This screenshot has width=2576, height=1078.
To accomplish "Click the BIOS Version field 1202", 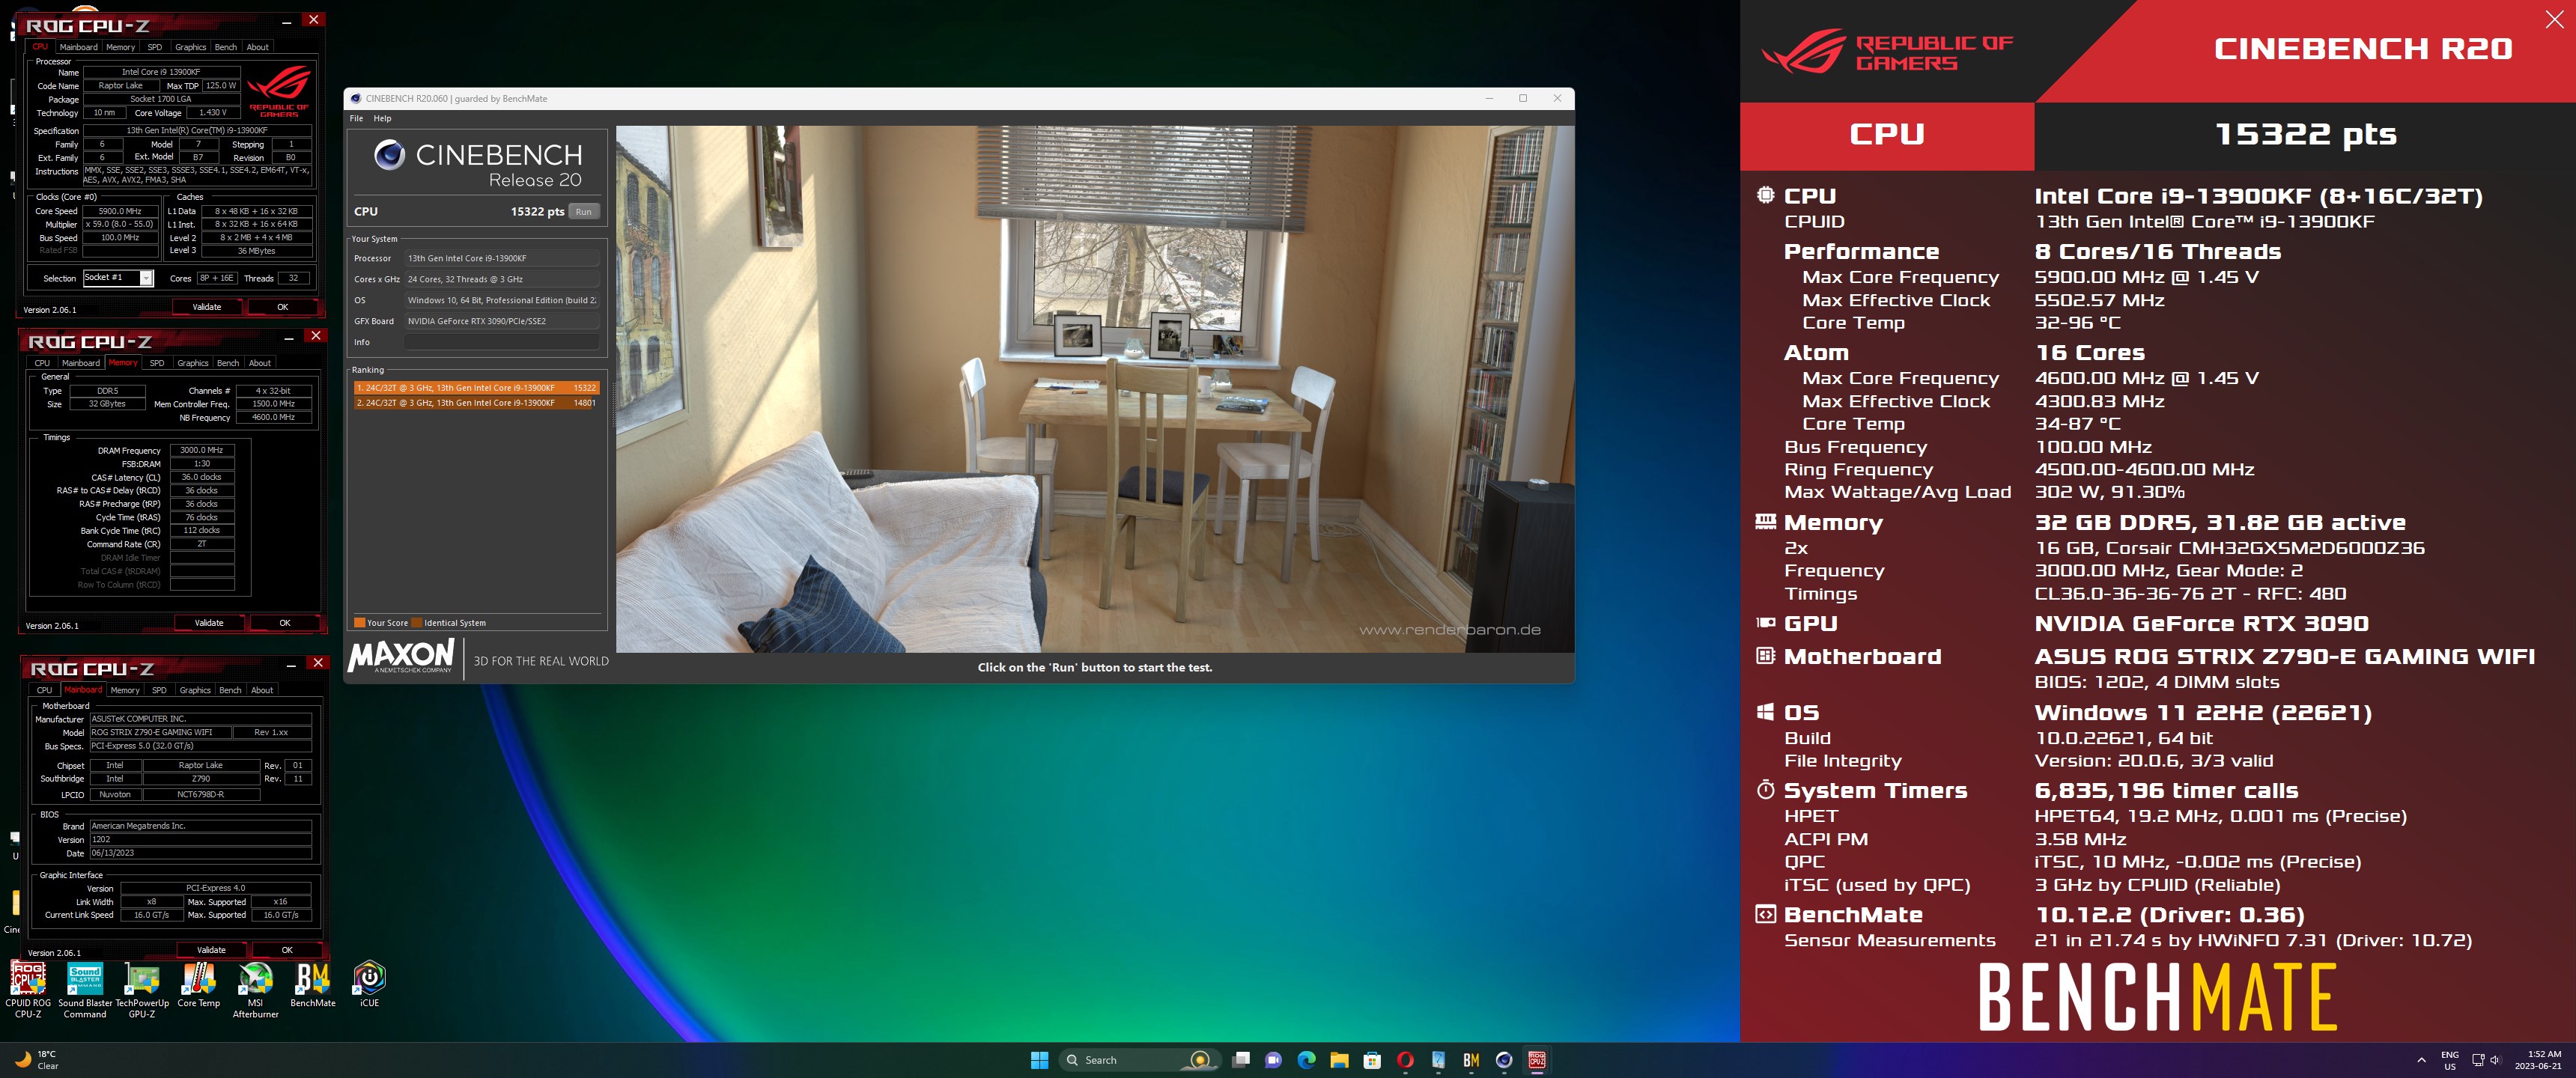I will tap(200, 840).
